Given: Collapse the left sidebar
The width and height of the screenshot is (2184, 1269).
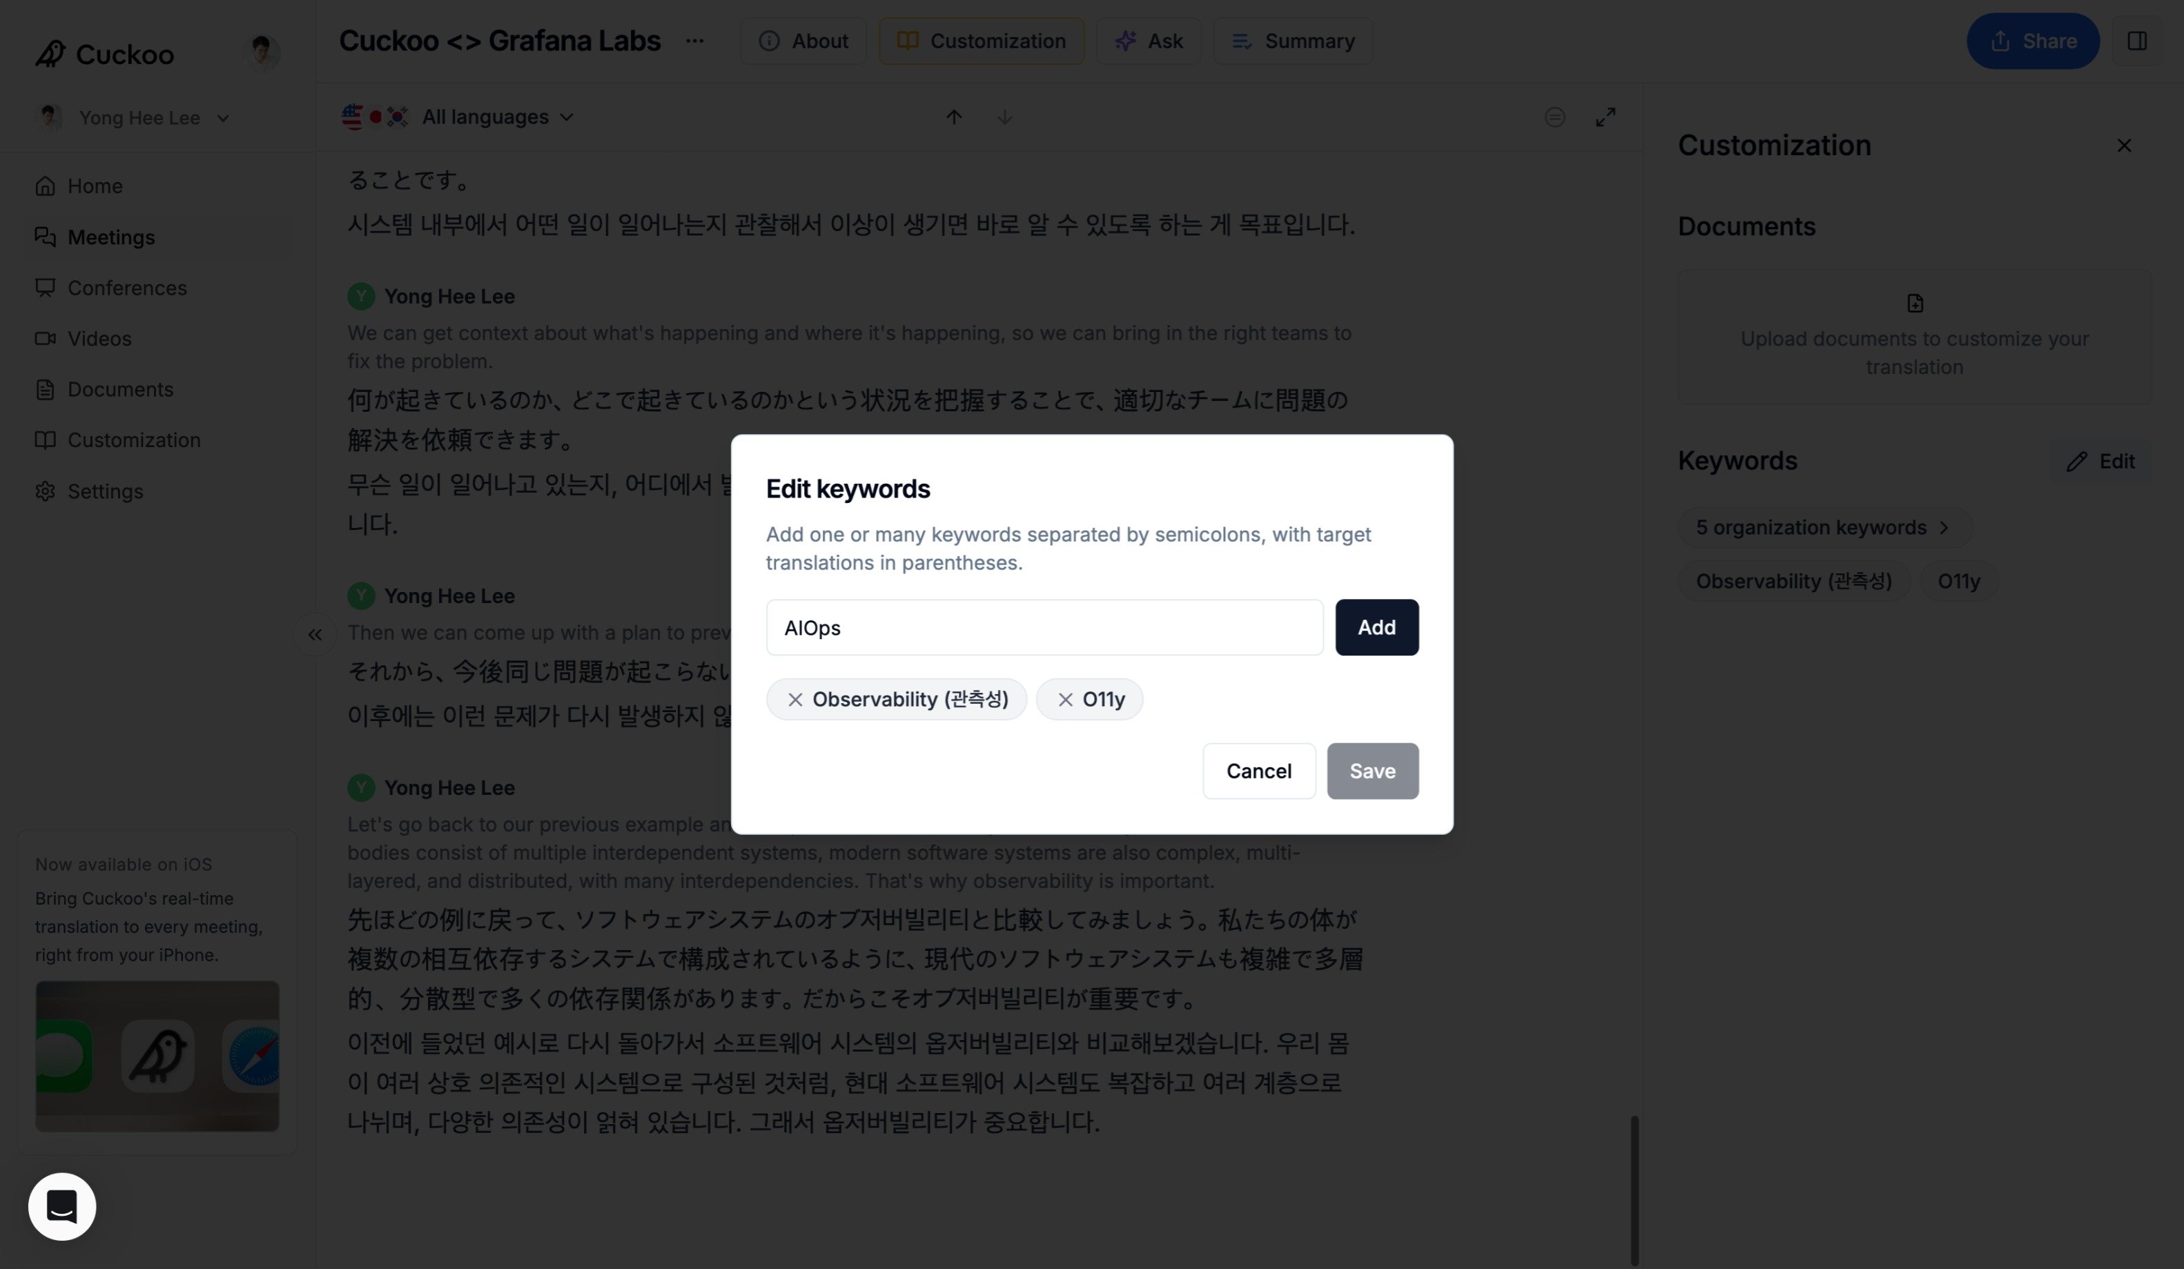Looking at the screenshot, I should 315,635.
